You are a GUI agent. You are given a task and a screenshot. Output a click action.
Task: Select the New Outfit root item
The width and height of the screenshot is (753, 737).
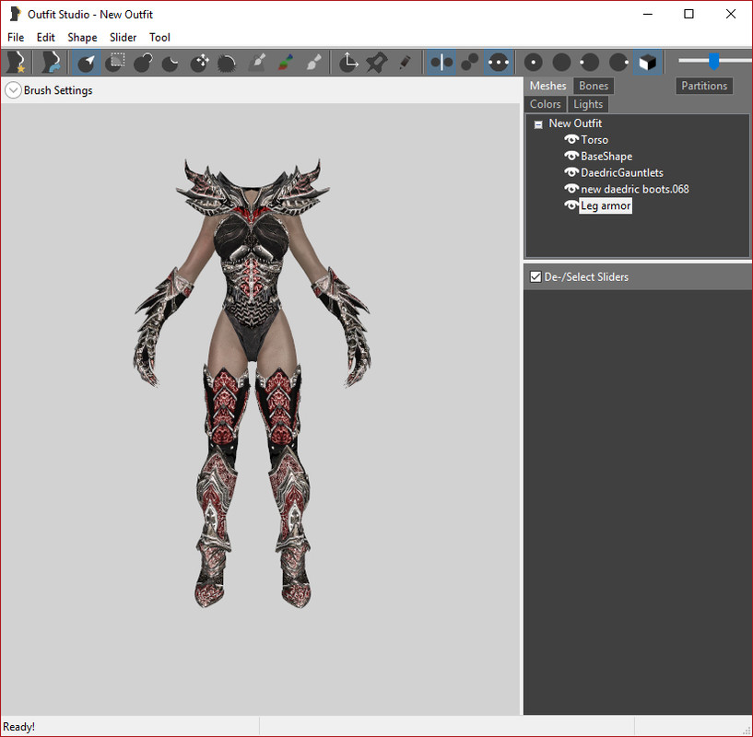coord(575,123)
